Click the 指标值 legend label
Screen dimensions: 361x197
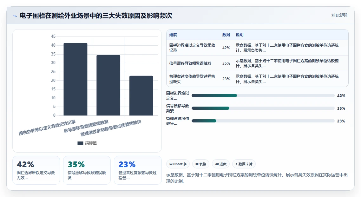click(91, 143)
